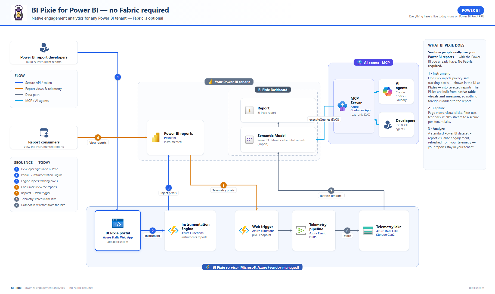Click the Instrumentation Engine Azure Functions icon

pos(173,231)
